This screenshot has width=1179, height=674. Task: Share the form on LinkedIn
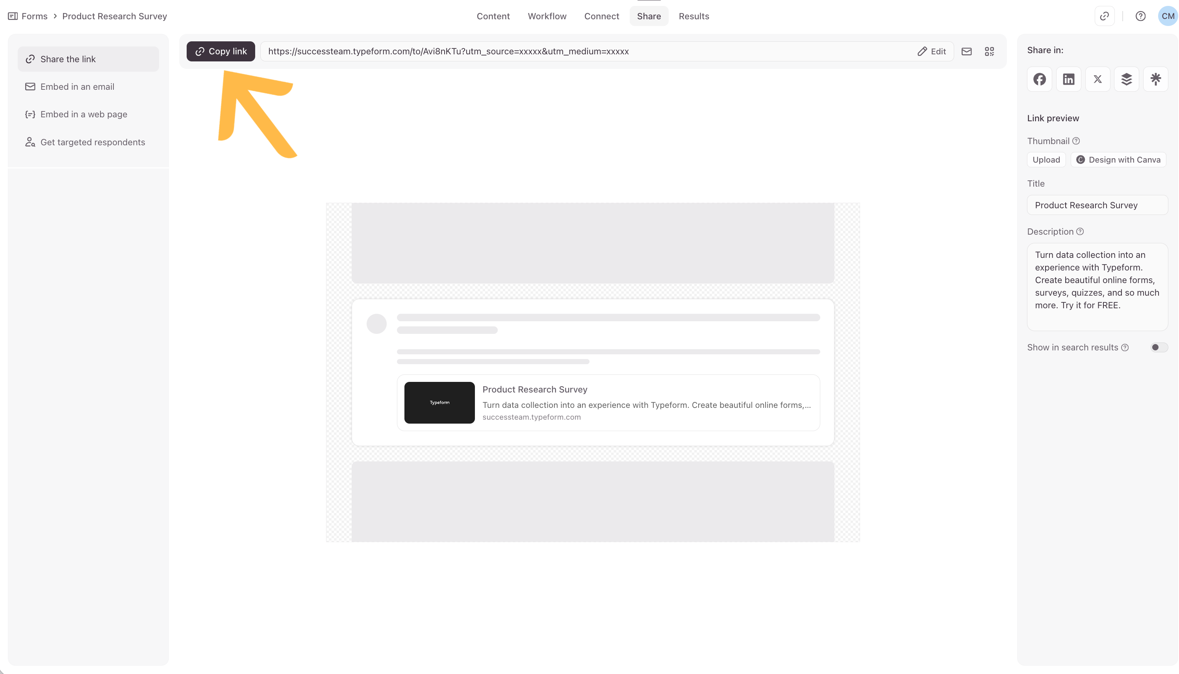[1068, 79]
